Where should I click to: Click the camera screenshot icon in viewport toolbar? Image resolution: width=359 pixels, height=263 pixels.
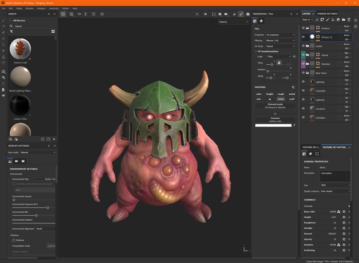tap(248, 14)
